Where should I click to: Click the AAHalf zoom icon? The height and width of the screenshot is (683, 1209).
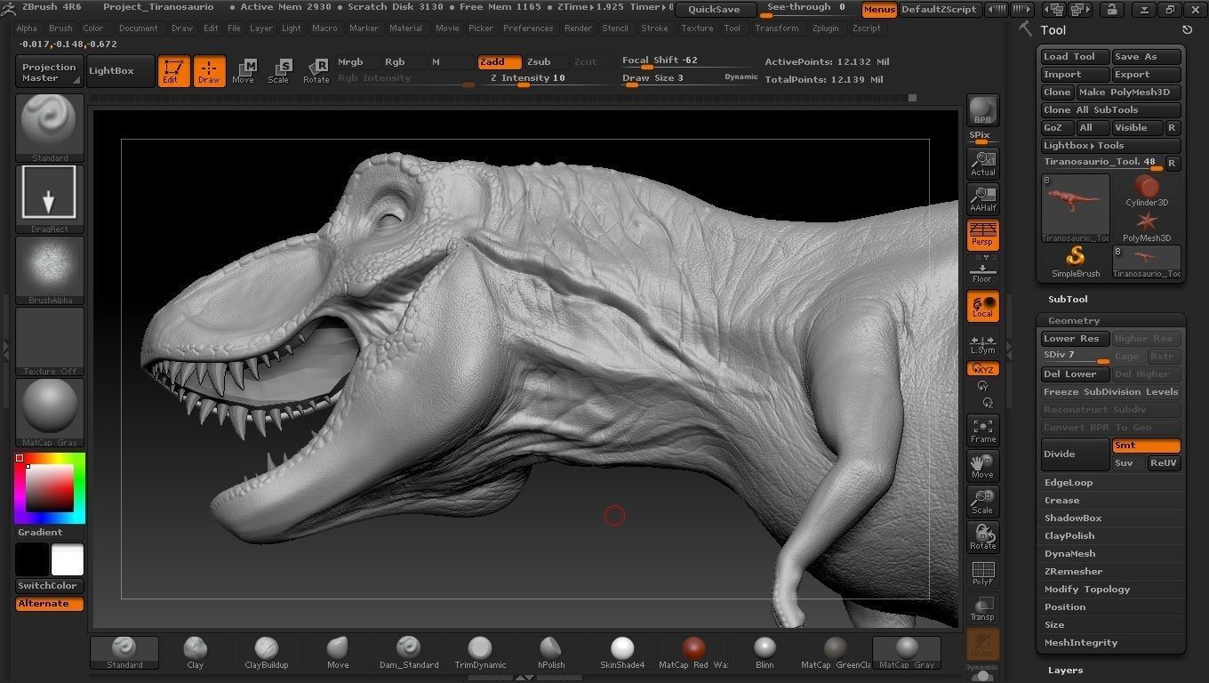(x=982, y=198)
